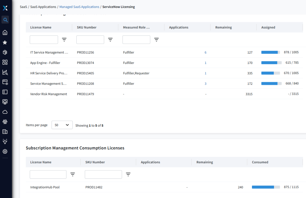Open the License Name column filter

click(64, 39)
